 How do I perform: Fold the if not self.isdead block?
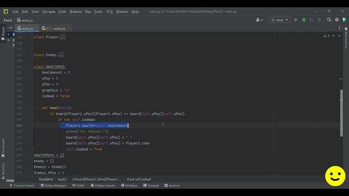[x=32, y=120]
